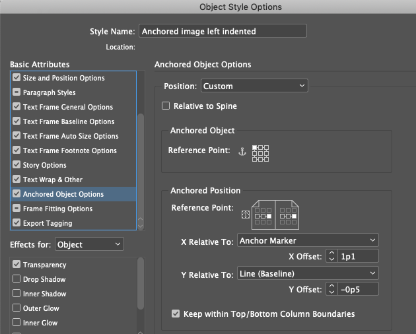Click the Anchored Position right page reference grid

tap(288, 216)
